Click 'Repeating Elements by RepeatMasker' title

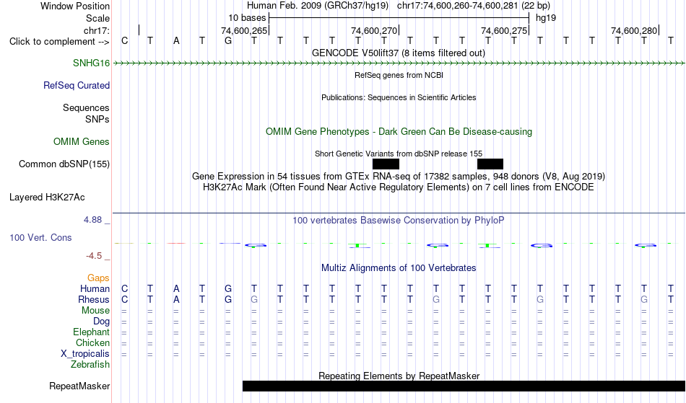pyautogui.click(x=399, y=376)
